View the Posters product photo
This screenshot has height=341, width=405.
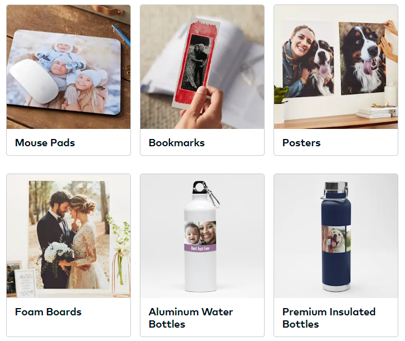[336, 67]
